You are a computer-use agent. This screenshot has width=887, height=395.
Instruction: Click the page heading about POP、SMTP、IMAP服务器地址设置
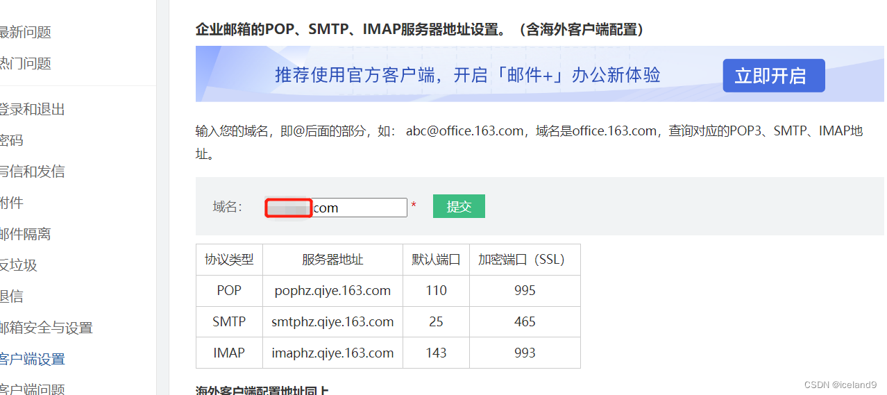click(x=422, y=29)
